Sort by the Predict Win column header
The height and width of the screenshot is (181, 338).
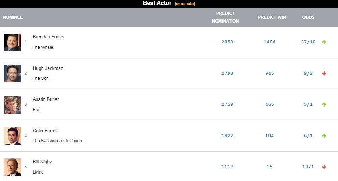click(x=272, y=17)
